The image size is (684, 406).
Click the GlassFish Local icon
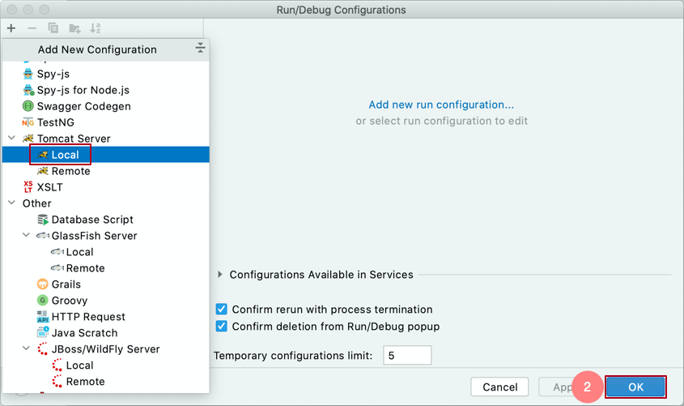point(57,252)
